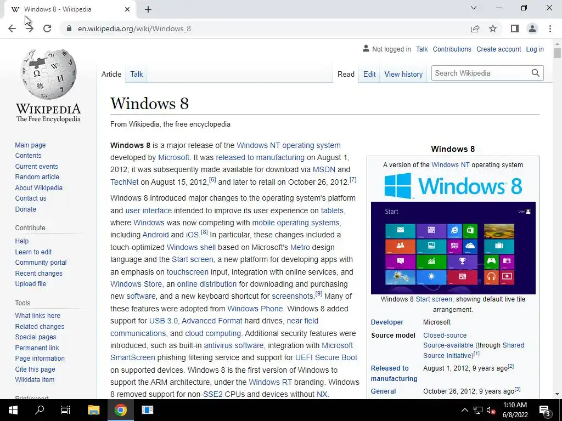562x421 pixels.
Task: Click the Wikipedia globe logo
Action: pos(48,75)
